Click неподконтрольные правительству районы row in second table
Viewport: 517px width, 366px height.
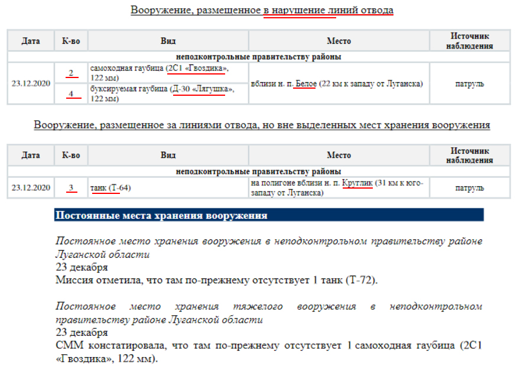tap(259, 171)
